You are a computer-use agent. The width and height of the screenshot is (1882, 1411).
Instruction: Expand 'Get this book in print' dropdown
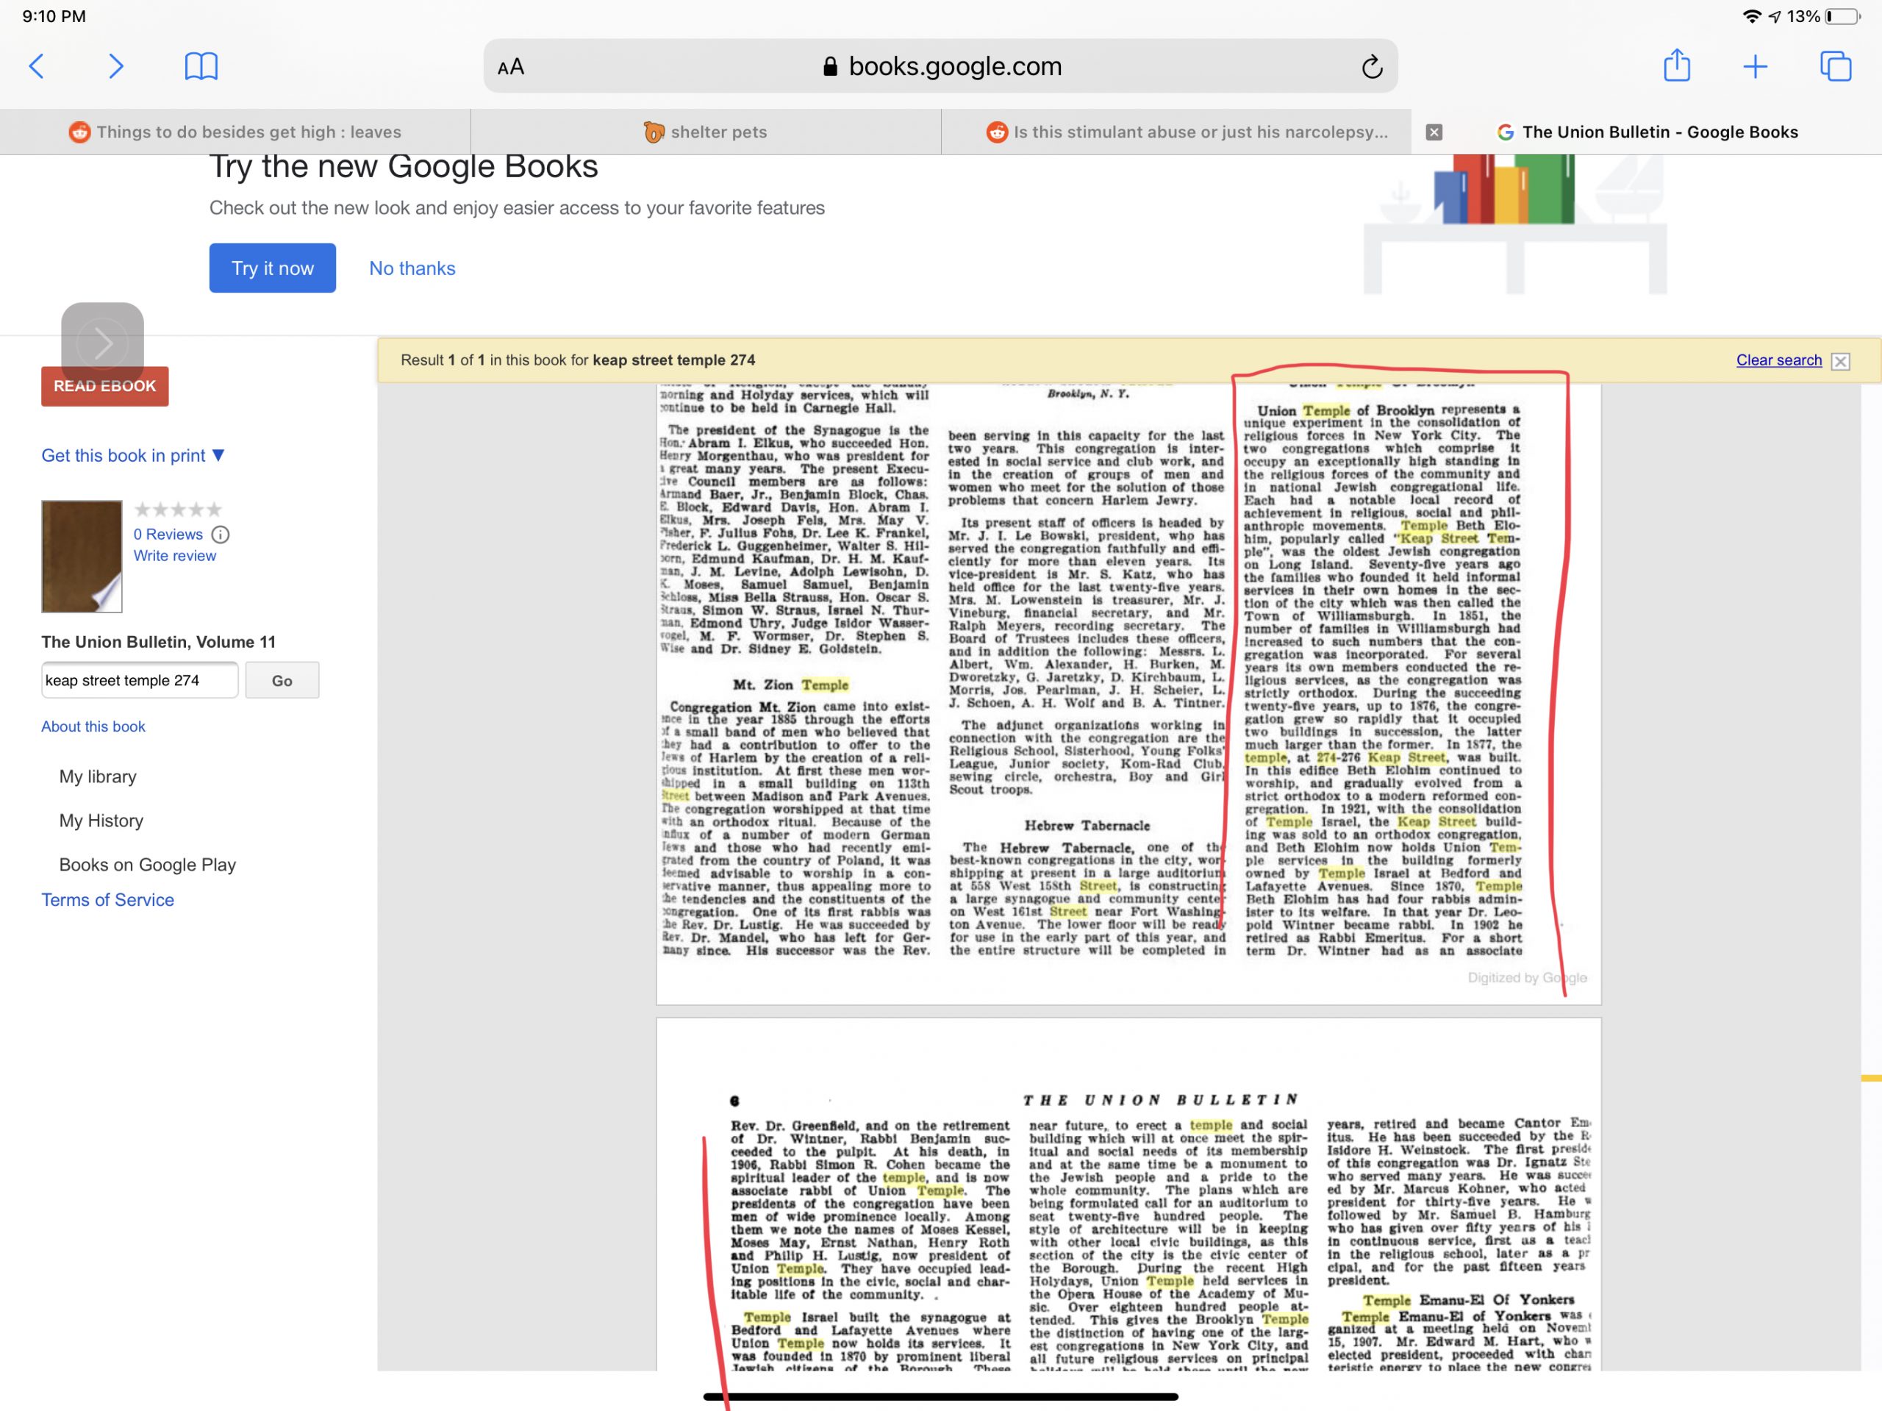(x=133, y=455)
